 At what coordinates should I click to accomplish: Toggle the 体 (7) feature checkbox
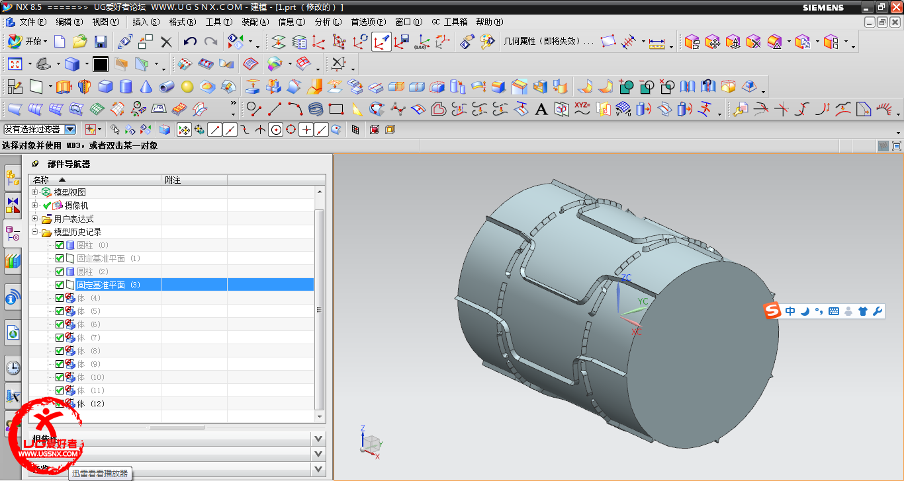tap(60, 338)
